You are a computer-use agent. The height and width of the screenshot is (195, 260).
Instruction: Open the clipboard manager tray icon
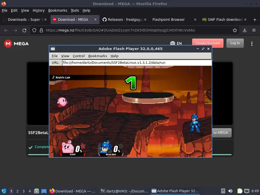coord(240,191)
